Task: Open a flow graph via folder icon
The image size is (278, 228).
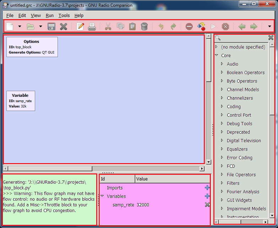Action: 31,26
